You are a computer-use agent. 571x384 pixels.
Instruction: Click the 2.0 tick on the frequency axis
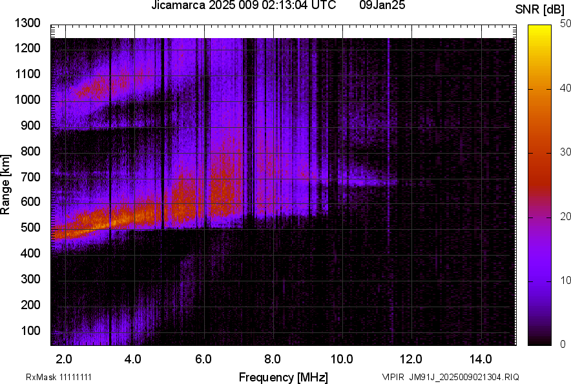pyautogui.click(x=65, y=359)
